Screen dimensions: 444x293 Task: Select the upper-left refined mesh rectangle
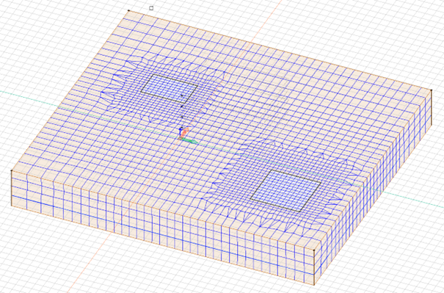tap(169, 88)
